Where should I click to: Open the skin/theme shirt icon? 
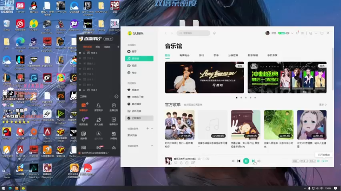(x=297, y=33)
